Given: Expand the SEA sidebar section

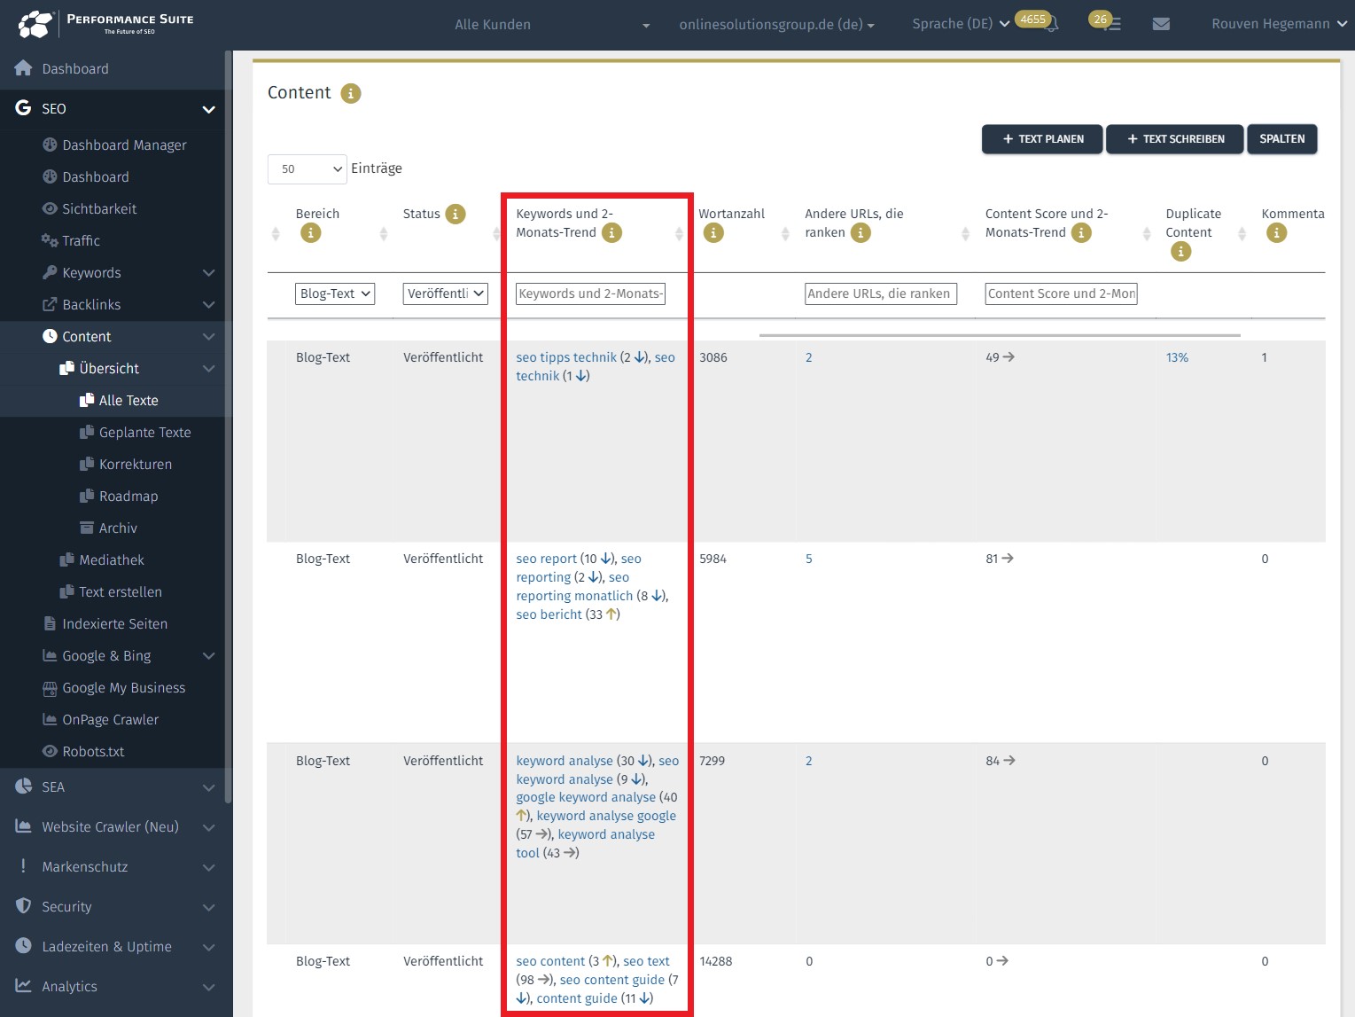Looking at the screenshot, I should tap(209, 787).
